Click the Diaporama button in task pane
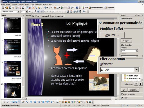The image size is (144, 108). (133, 90)
